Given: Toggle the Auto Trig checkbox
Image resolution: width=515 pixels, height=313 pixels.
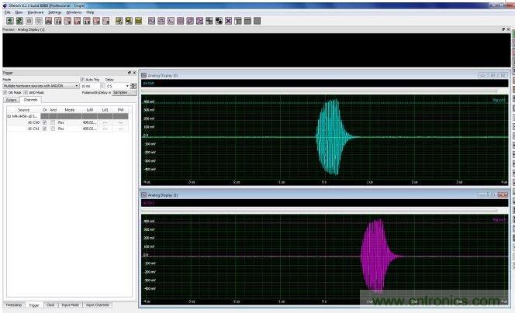Looking at the screenshot, I should [83, 79].
